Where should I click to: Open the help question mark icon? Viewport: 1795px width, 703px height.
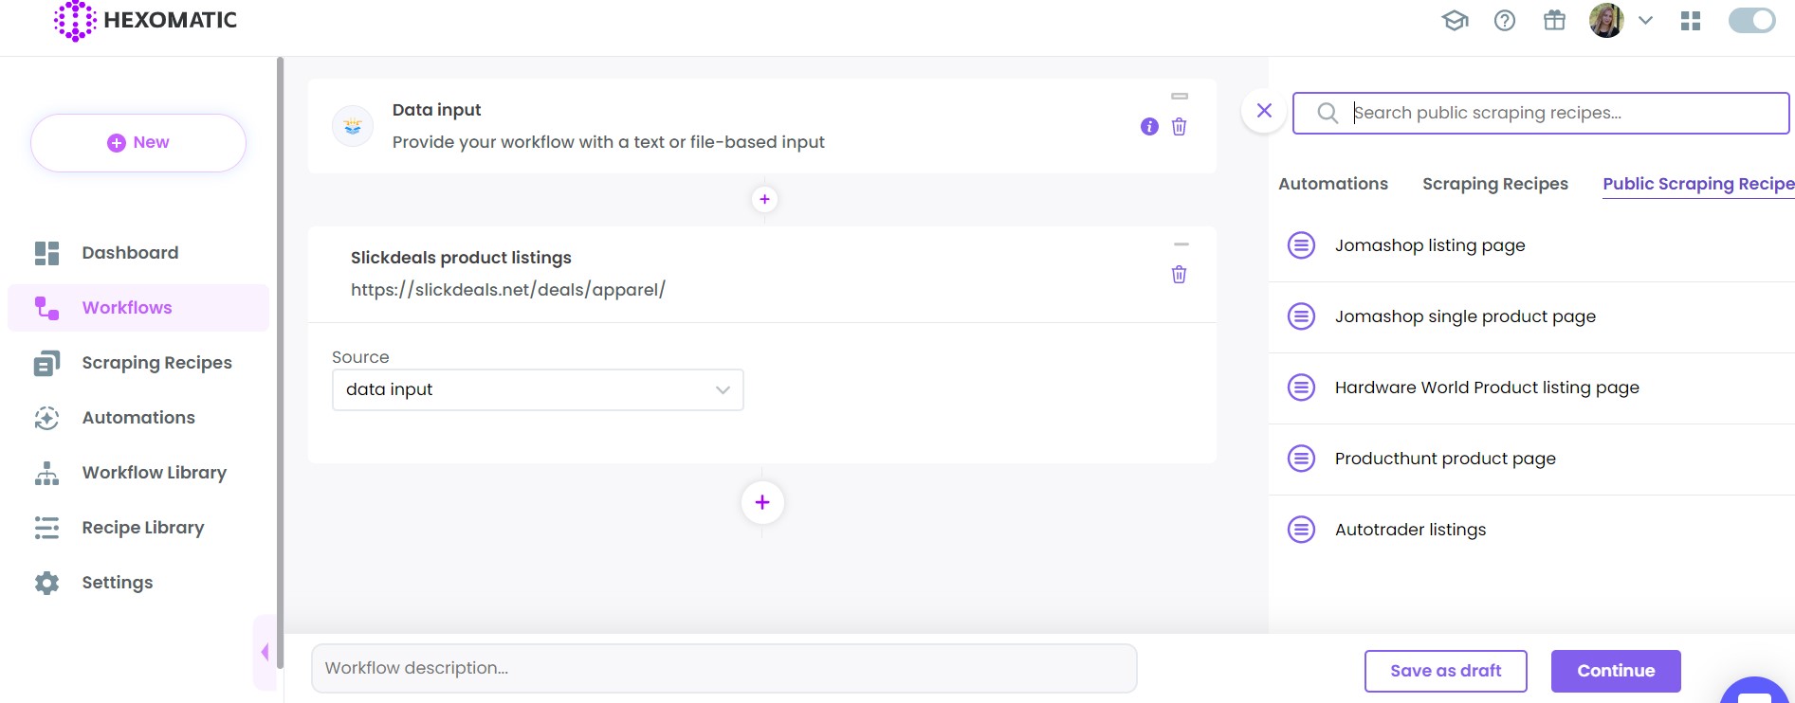tap(1504, 21)
